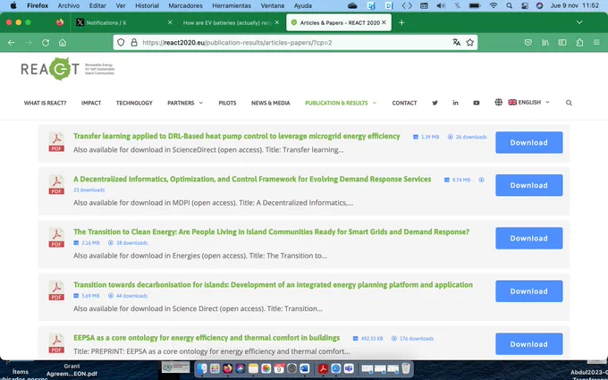Click the REACT logo
The width and height of the screenshot is (608, 380).
[x=67, y=69]
